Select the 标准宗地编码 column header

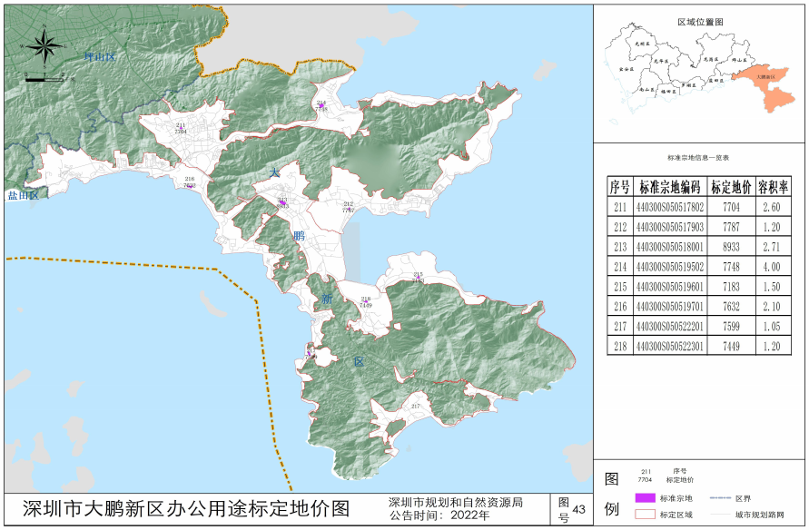pyautogui.click(x=668, y=188)
